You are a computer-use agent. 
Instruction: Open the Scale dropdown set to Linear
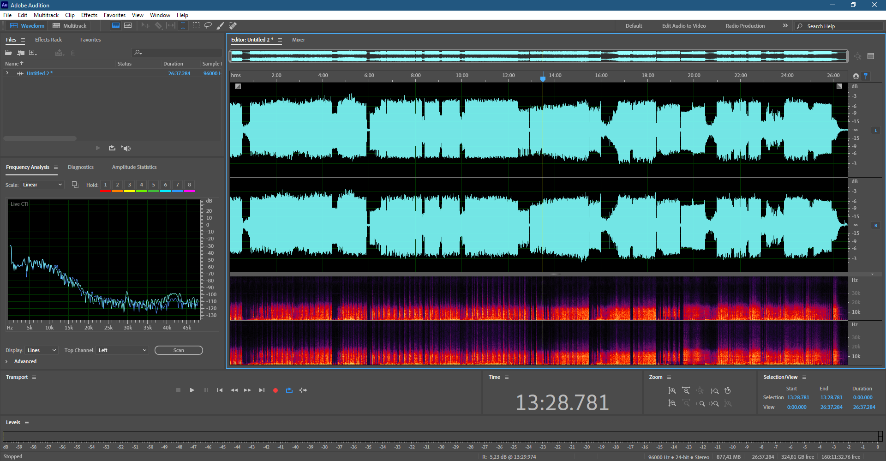click(x=42, y=185)
